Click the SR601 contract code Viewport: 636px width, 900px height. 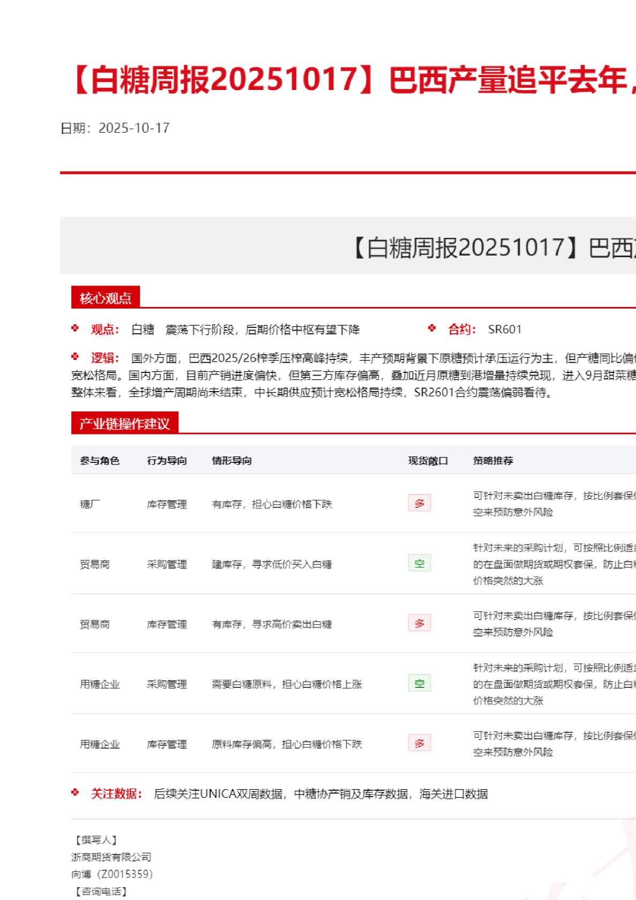click(504, 329)
